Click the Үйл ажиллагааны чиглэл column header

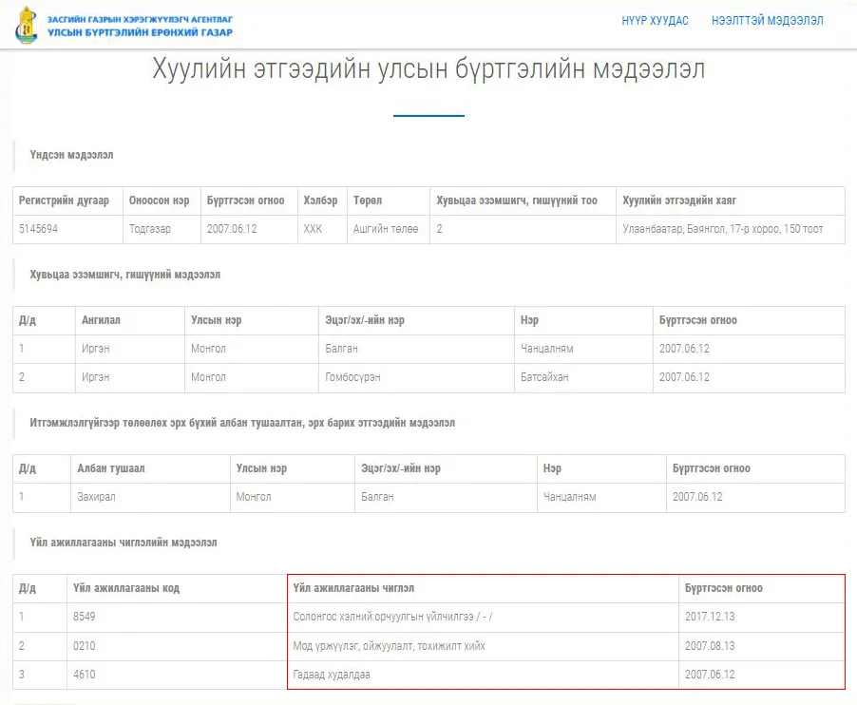[353, 588]
